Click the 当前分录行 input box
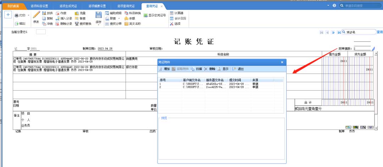This screenshot has height=167, width=383. click(41, 32)
